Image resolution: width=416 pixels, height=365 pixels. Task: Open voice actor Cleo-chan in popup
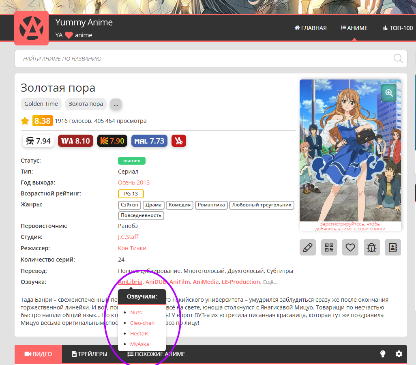click(142, 323)
